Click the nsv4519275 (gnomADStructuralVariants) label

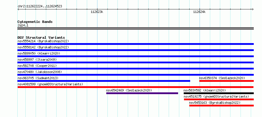[x=216, y=96]
